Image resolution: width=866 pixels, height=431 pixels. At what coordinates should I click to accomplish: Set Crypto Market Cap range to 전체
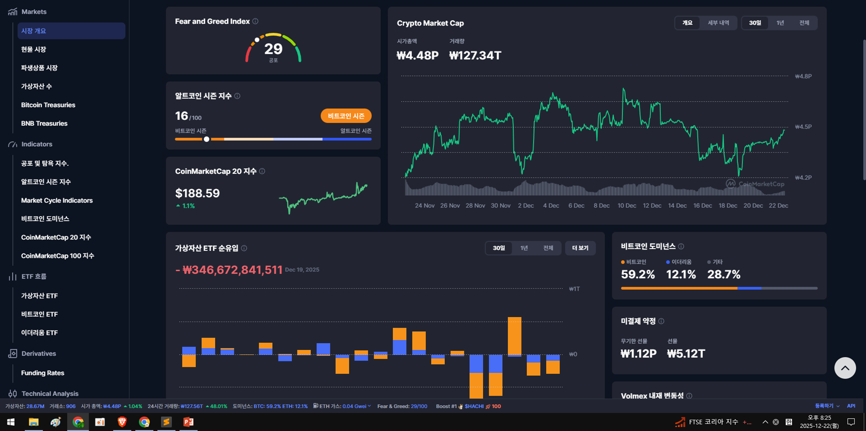804,23
